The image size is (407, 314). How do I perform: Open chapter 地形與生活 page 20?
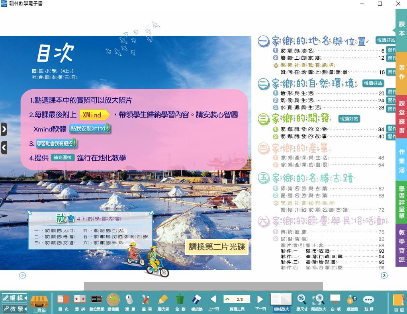[x=329, y=93]
